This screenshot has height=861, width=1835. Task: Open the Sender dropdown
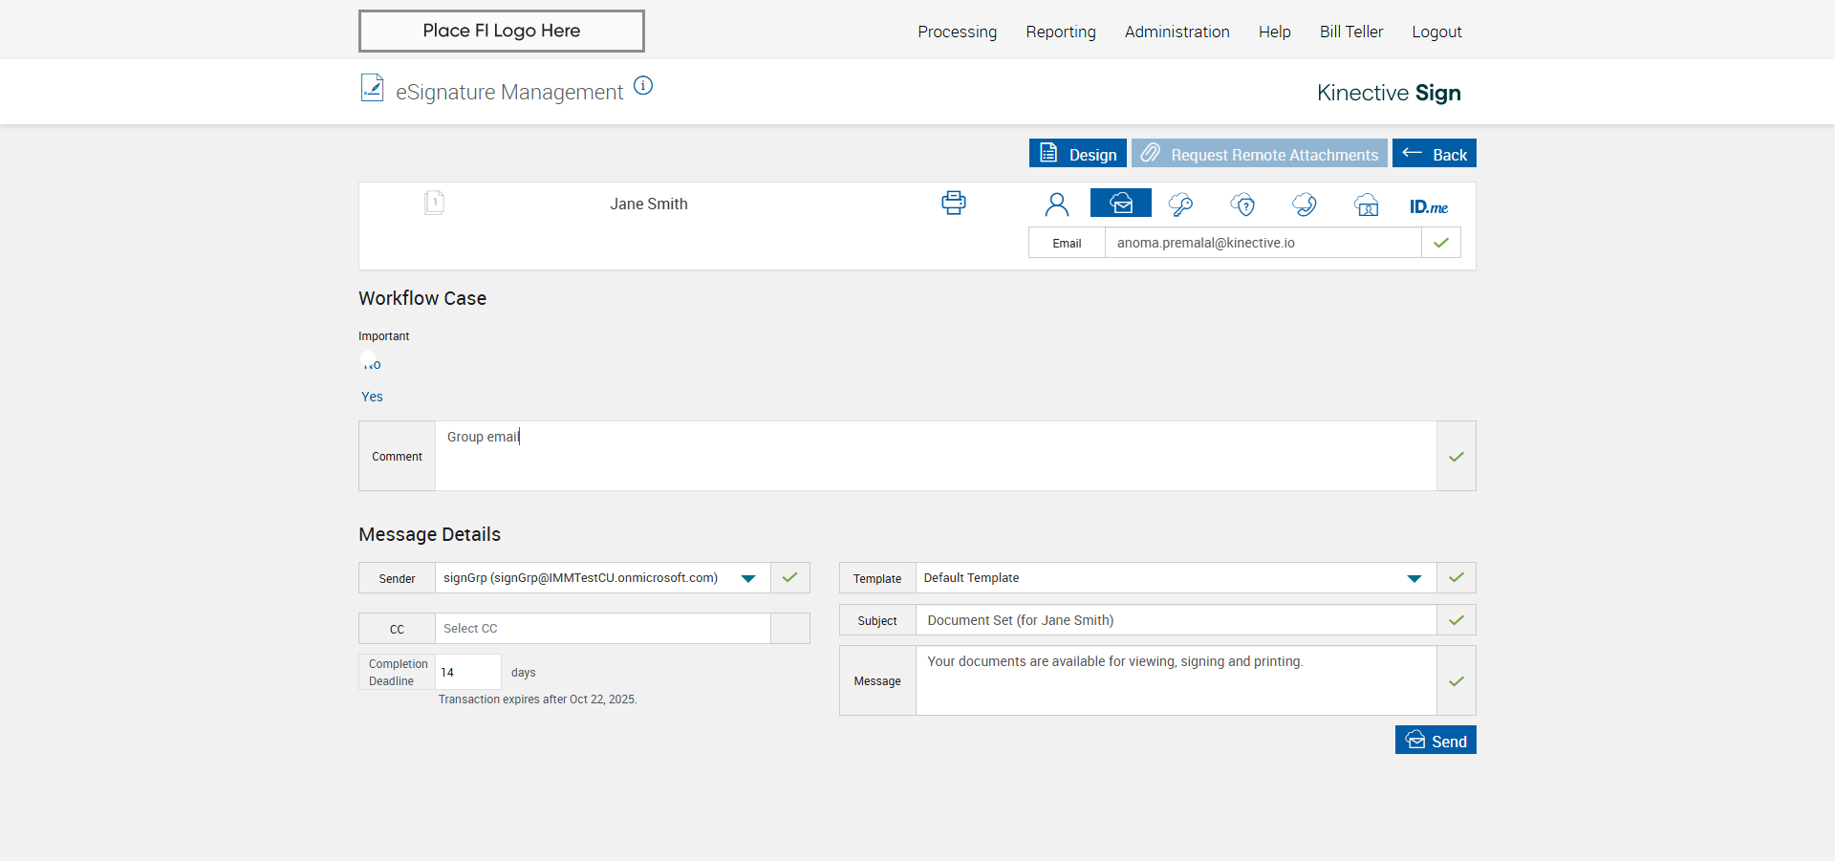pos(747,578)
